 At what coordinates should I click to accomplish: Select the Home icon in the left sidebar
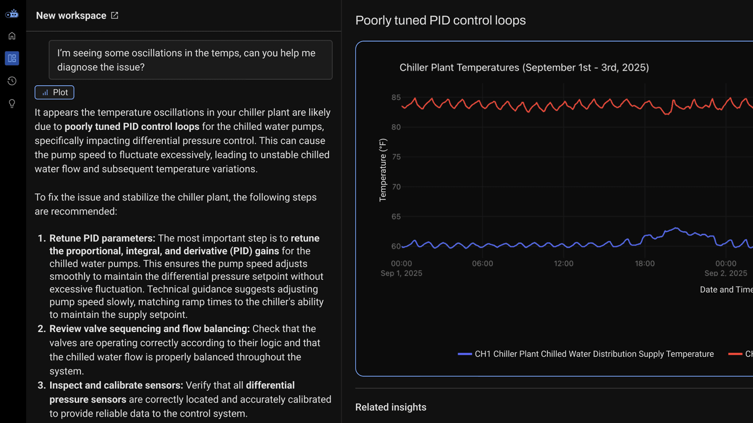12,36
